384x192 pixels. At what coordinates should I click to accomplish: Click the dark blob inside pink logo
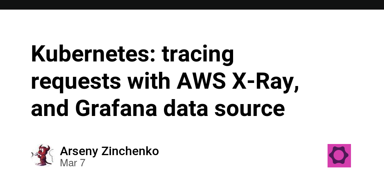tap(339, 155)
